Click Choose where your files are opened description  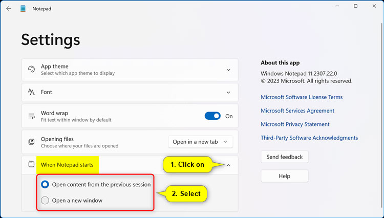click(x=79, y=146)
